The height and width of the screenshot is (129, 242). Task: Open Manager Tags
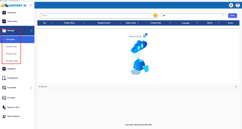pos(11,54)
